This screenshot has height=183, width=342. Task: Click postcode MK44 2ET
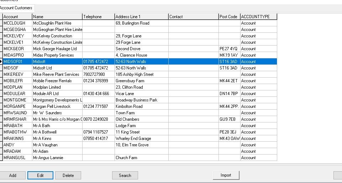[x=230, y=81]
